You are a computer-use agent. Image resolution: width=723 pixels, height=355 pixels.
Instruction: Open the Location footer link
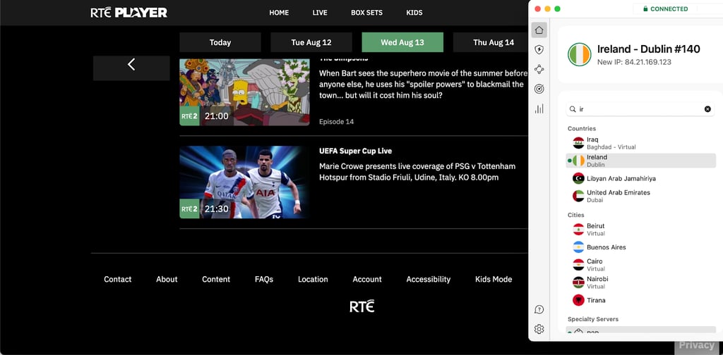[x=313, y=279]
